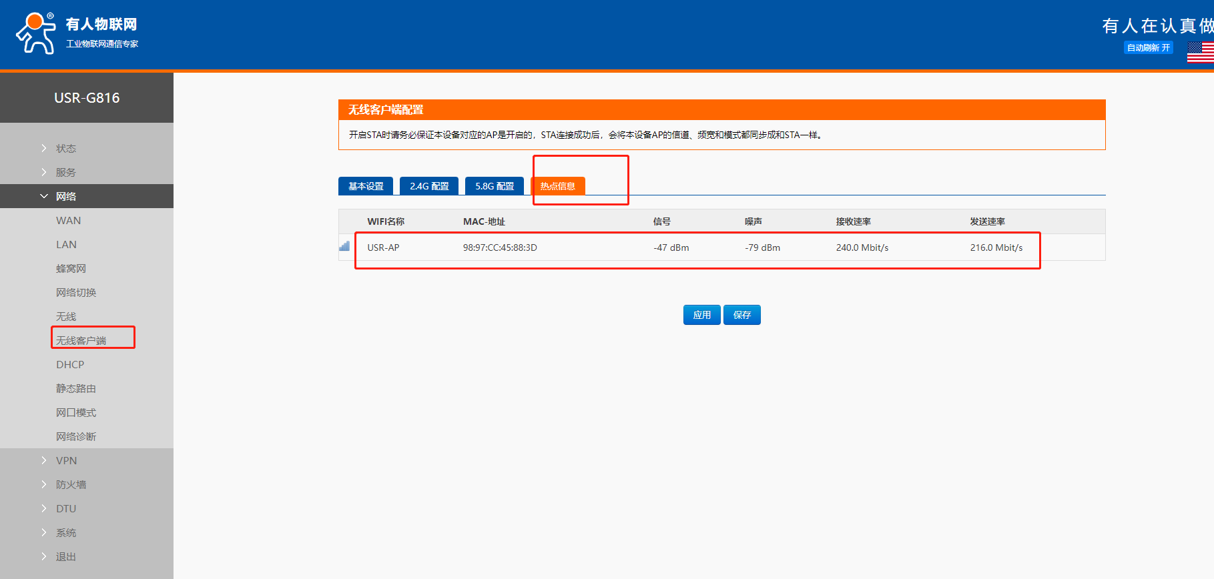
Task: Open the WAN settings page
Action: [68, 220]
